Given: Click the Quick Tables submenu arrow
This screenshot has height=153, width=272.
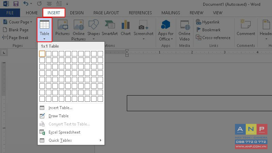Looking at the screenshot, I should coord(101,140).
